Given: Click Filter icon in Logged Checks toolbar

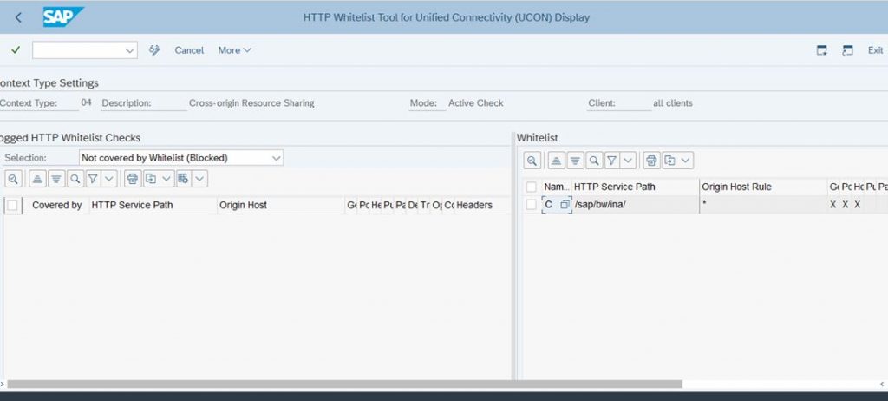Looking at the screenshot, I should click(93, 179).
